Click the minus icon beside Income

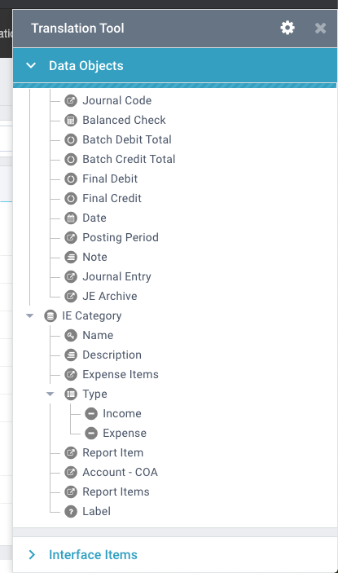click(91, 413)
